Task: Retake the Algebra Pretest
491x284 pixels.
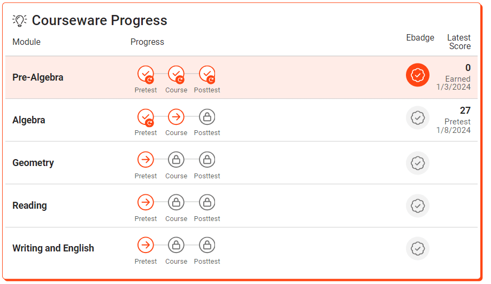Action: 145,117
